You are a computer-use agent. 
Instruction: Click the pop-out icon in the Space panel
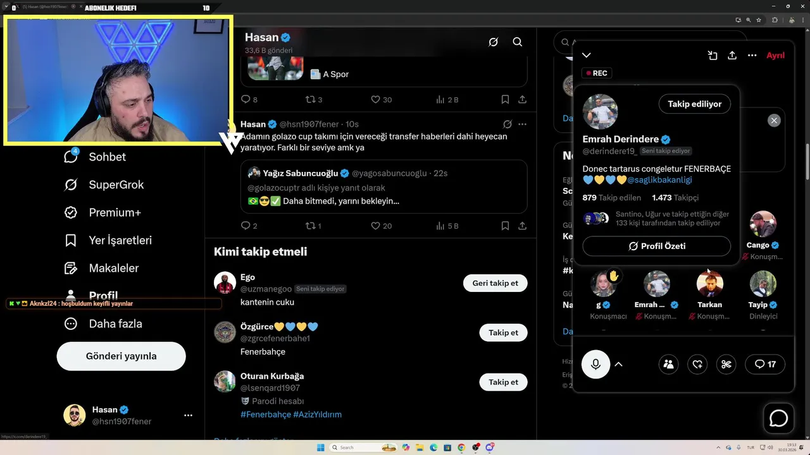713,55
